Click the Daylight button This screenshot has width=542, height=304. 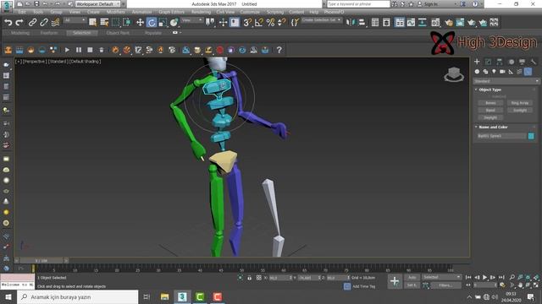click(x=490, y=117)
